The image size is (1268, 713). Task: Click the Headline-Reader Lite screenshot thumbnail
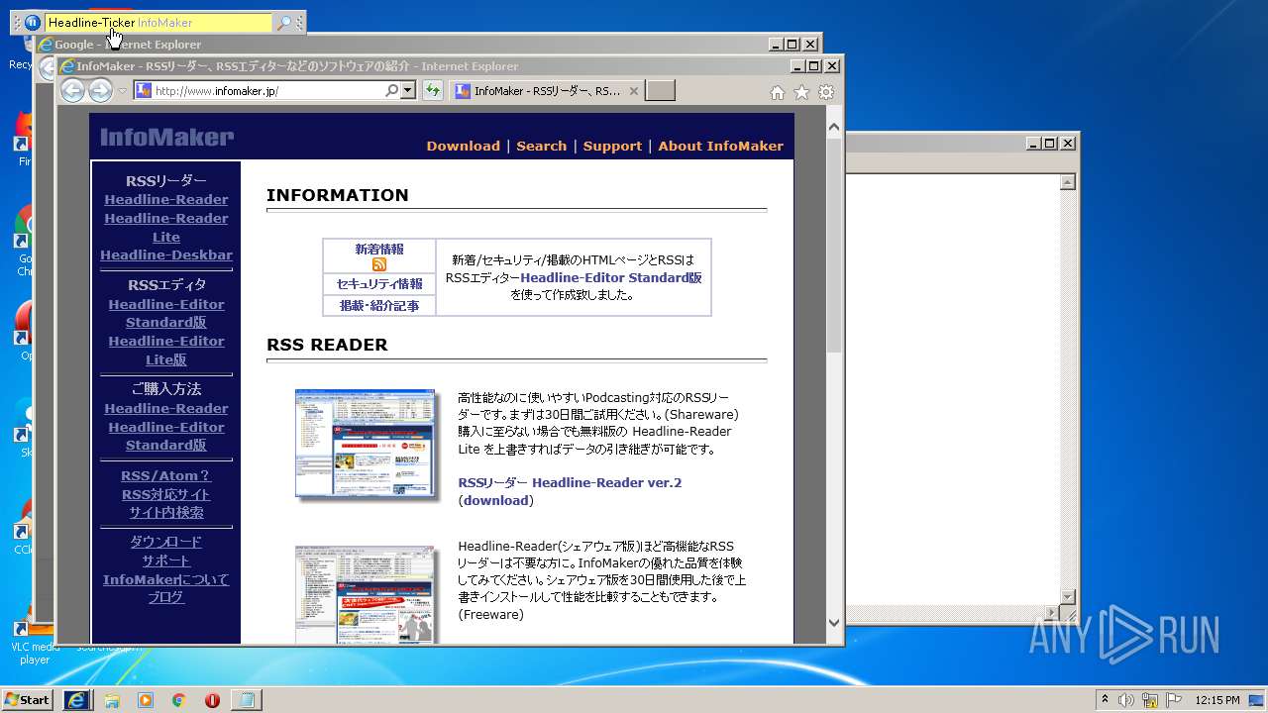pos(366,594)
